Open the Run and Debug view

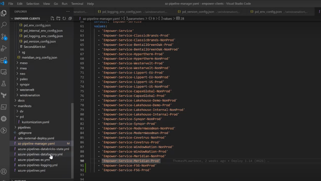(x=4, y=48)
